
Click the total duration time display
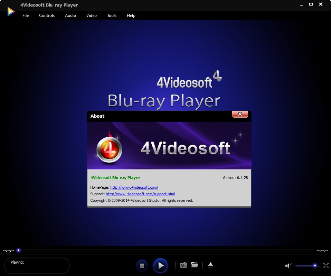point(322,250)
